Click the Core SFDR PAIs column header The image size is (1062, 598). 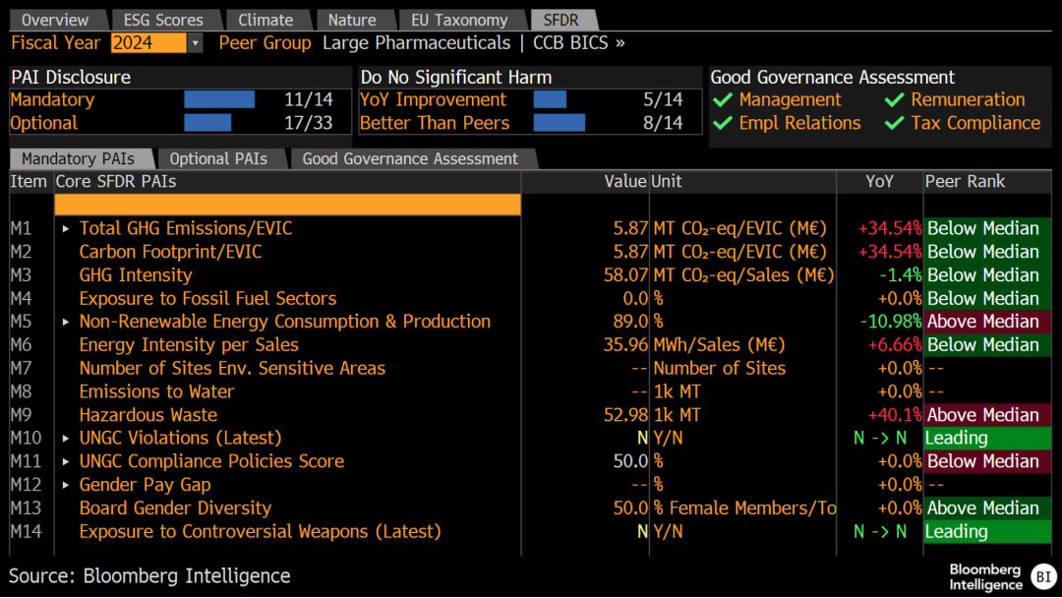coord(116,182)
